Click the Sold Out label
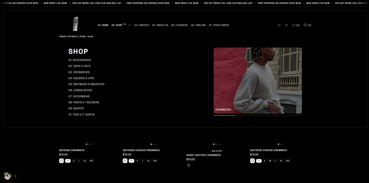Screen dimensions: 369x183 [217, 151]
